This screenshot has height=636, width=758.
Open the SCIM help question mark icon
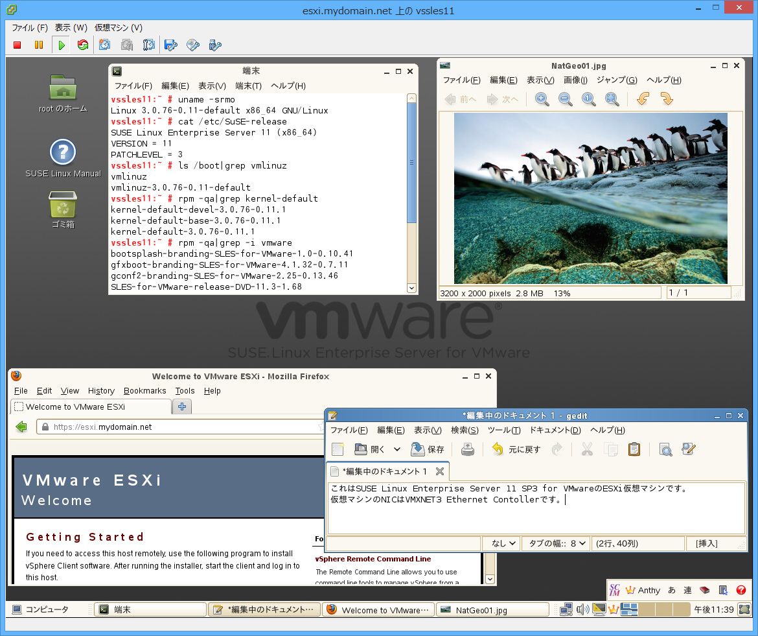click(741, 590)
